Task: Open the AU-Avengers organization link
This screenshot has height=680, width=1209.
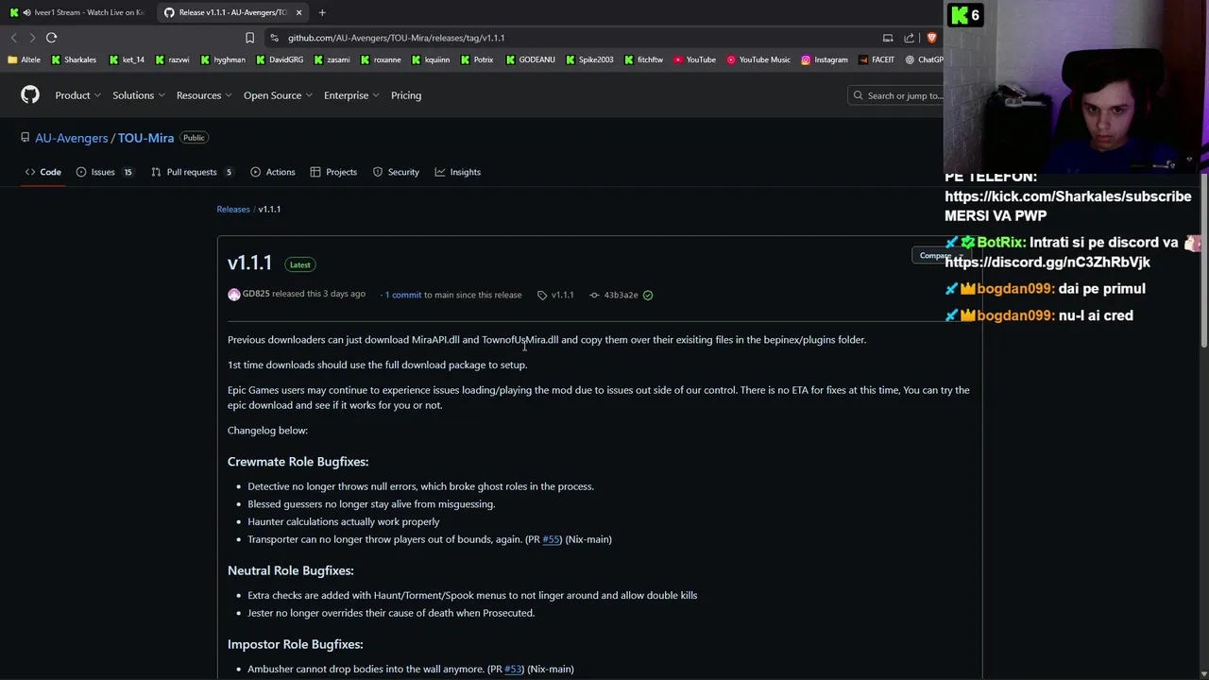Action: tap(72, 138)
